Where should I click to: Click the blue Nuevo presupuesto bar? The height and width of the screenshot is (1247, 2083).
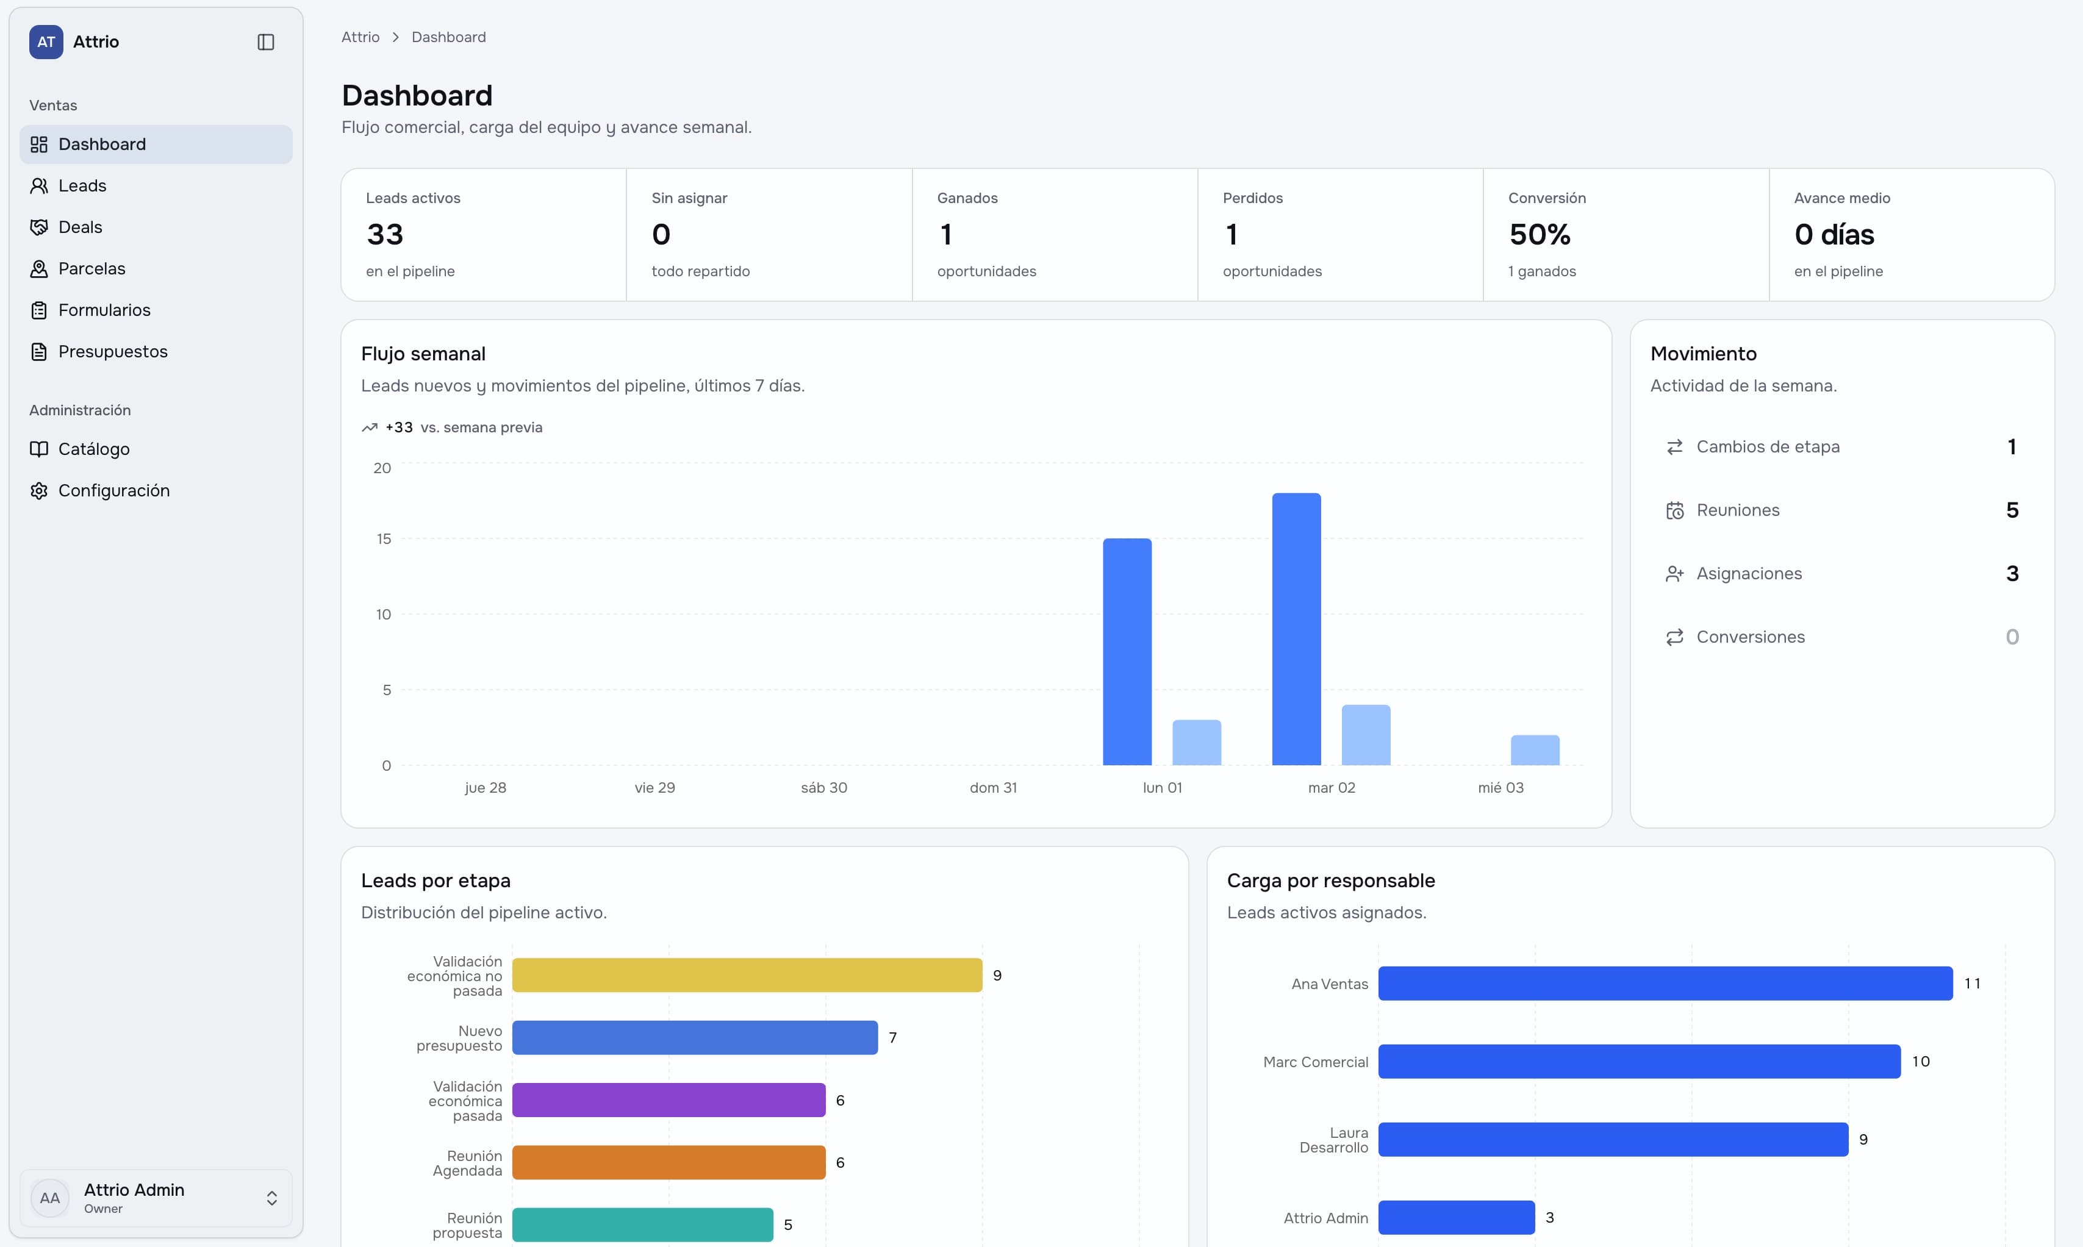pyautogui.click(x=695, y=1038)
